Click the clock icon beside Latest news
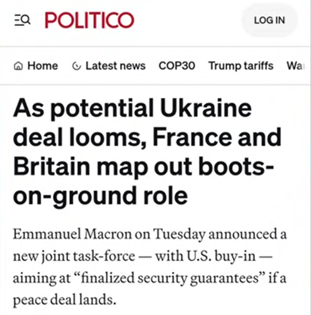Viewport: 311px width, 315px height. click(x=76, y=66)
